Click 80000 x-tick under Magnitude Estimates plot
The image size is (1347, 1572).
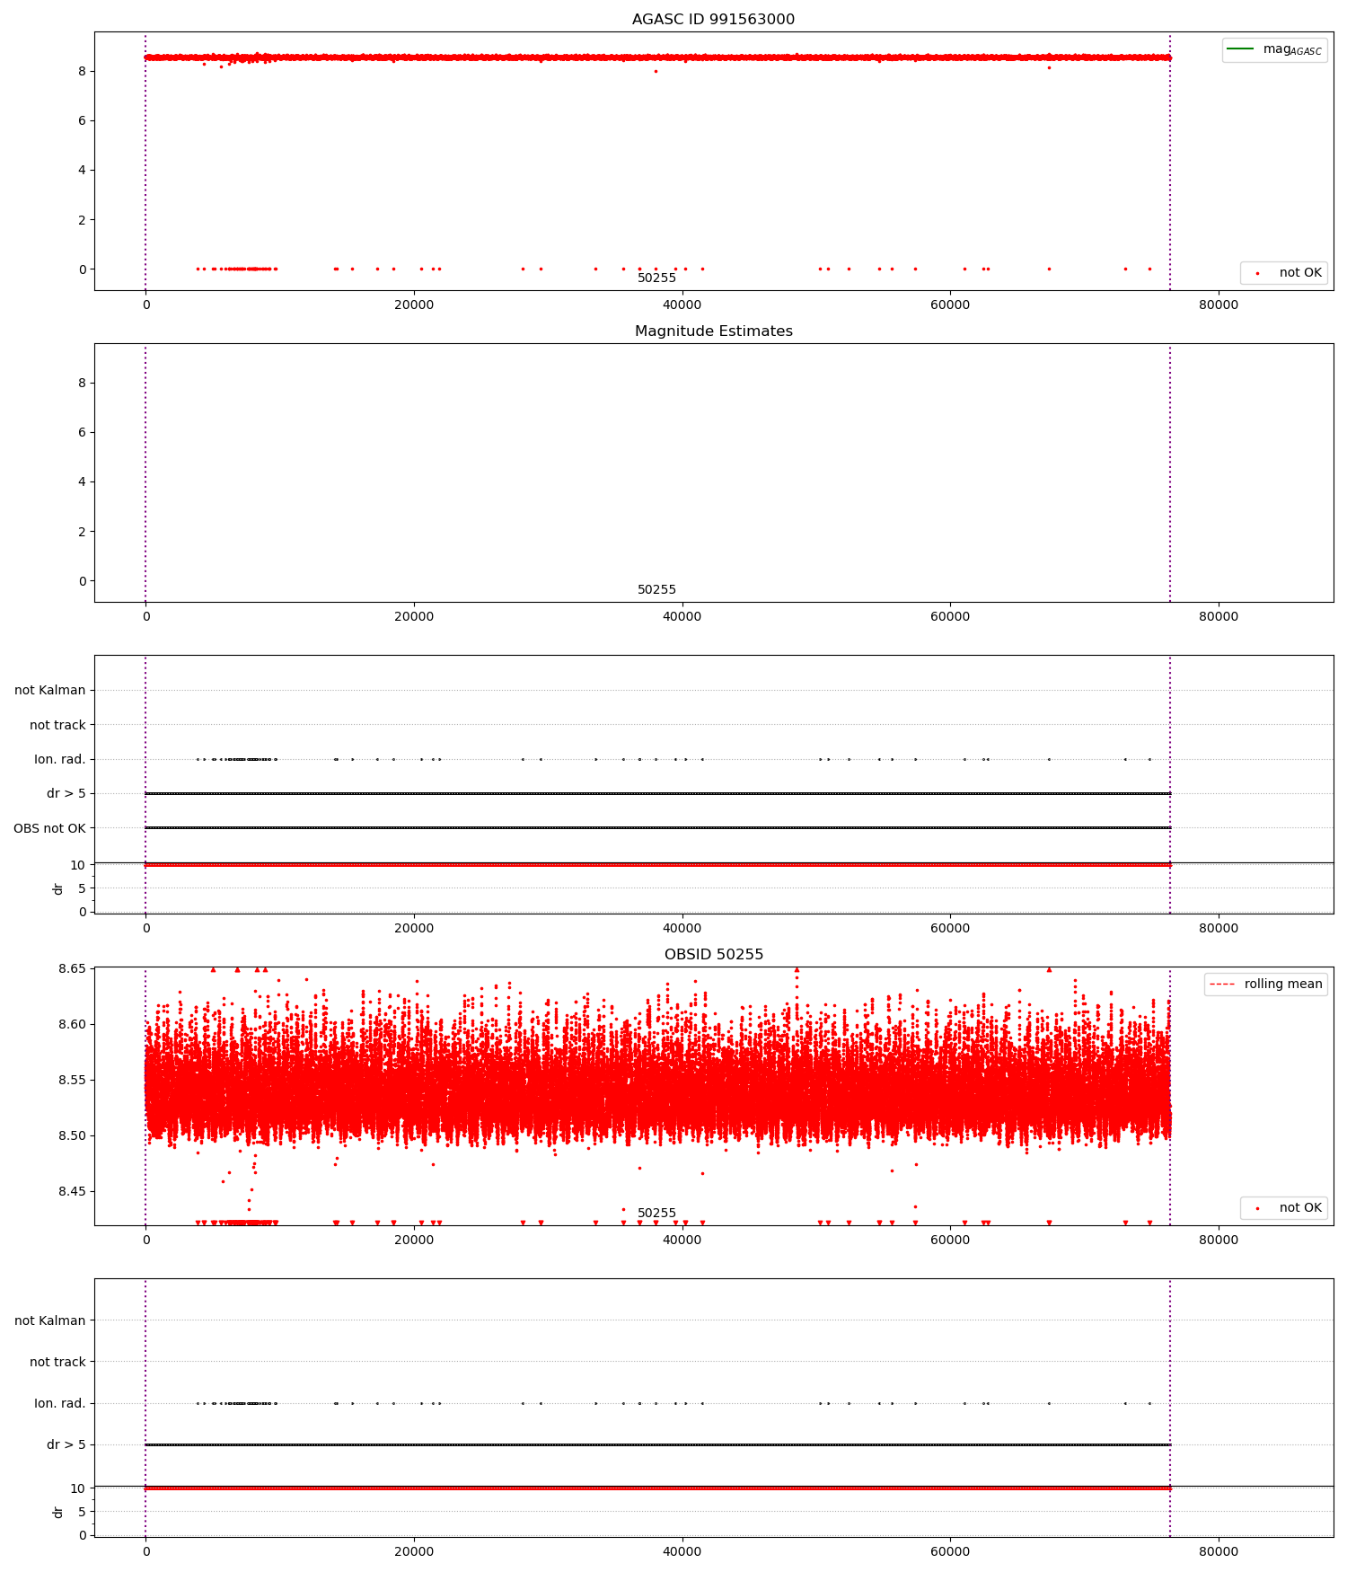tap(1218, 616)
